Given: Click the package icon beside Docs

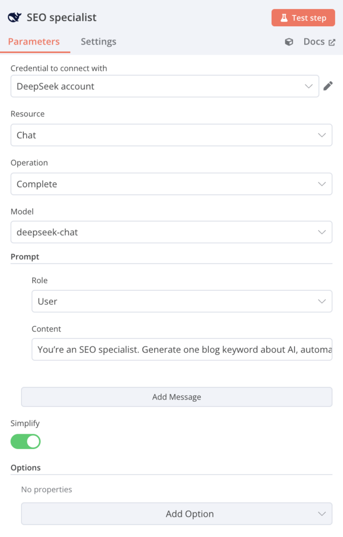Looking at the screenshot, I should coord(289,41).
